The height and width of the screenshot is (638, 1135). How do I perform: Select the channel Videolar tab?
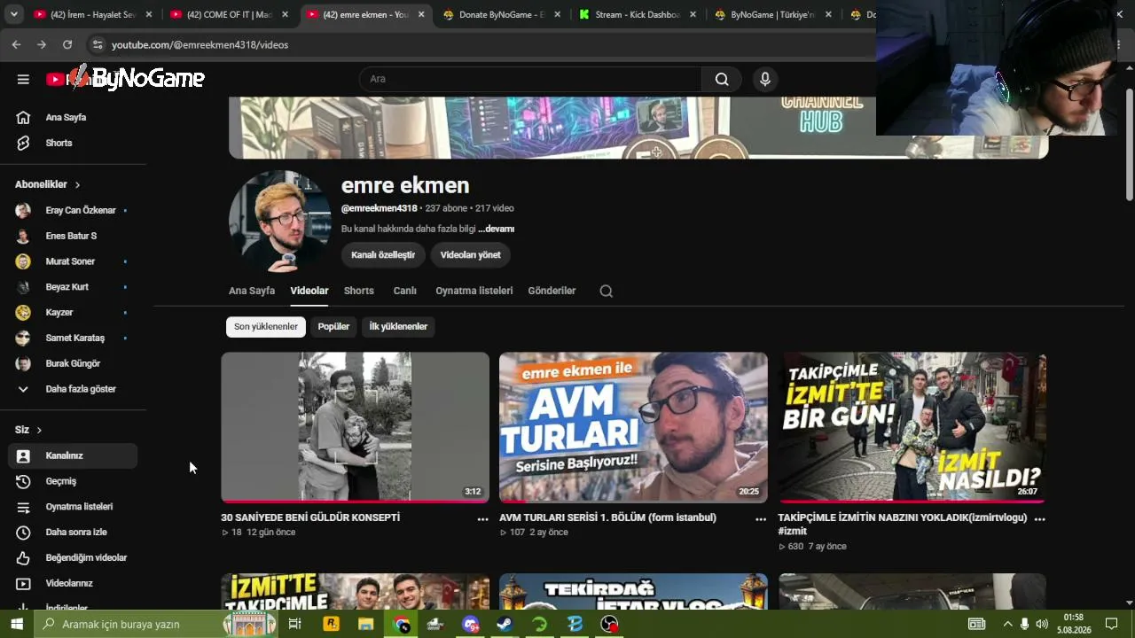pyautogui.click(x=309, y=291)
